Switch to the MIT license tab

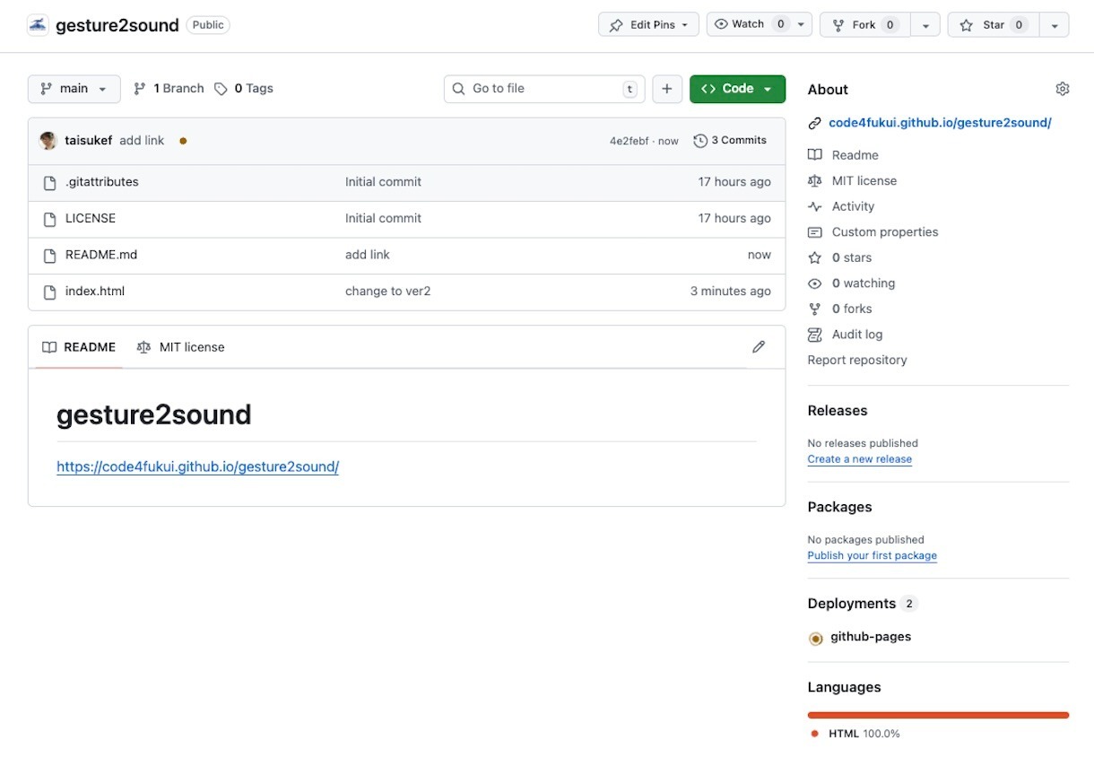pos(181,347)
